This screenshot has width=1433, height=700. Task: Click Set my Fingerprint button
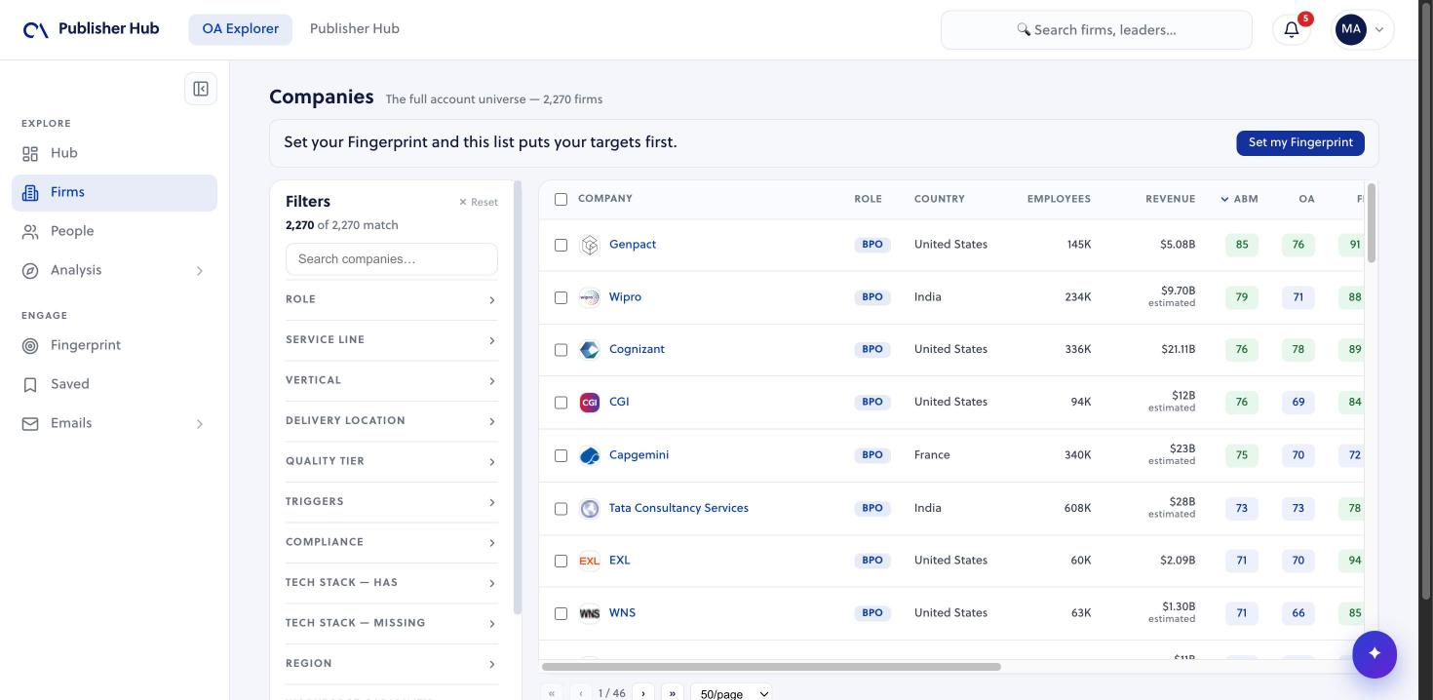(x=1300, y=142)
